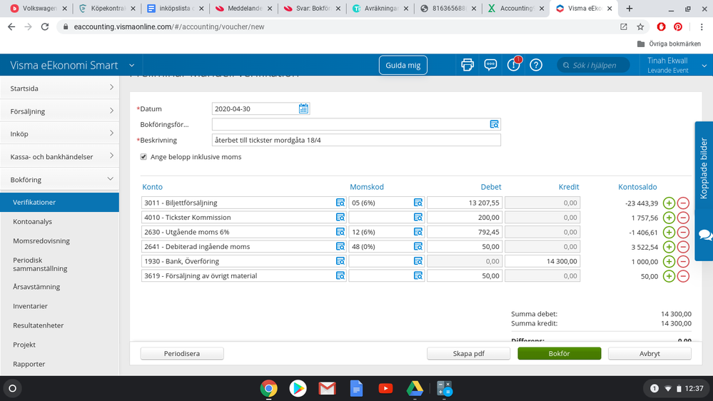Viewport: 713px width, 401px height.
Task: Bookmark this page with the star icon
Action: click(x=640, y=27)
